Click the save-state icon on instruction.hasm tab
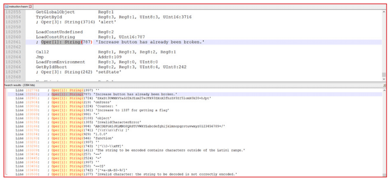Viewport: 391px width, 179px height. (7, 6)
